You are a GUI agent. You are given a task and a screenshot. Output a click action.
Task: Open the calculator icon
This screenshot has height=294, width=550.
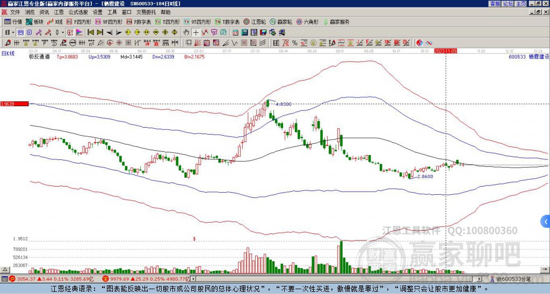click(244, 32)
